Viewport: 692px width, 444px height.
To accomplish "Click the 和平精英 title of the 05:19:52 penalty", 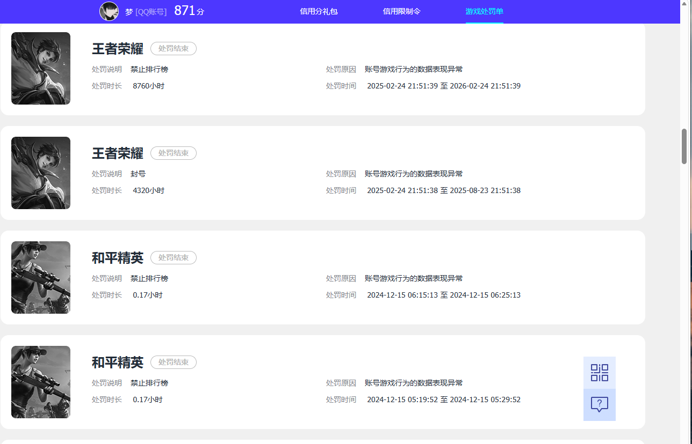I will coord(118,362).
